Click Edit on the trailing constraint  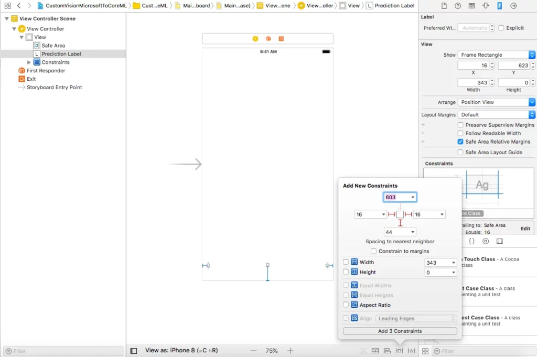(x=525, y=229)
